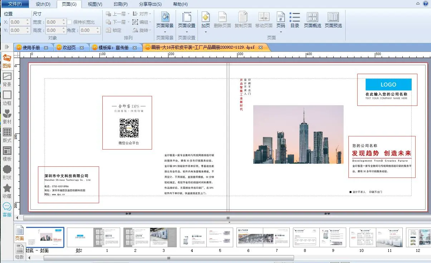Click the 形状 shapes sidebar icon

[7, 172]
